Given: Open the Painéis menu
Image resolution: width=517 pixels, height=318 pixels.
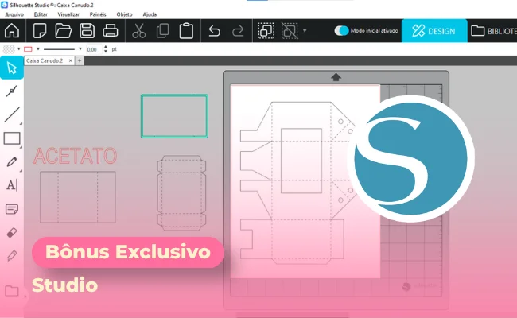Looking at the screenshot, I should (98, 14).
